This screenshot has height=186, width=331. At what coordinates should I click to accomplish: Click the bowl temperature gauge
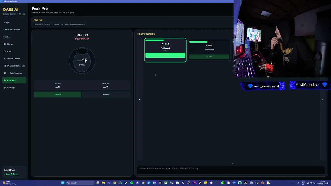(x=82, y=60)
